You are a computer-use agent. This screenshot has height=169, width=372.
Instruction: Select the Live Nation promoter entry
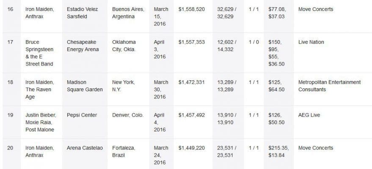[x=311, y=42]
